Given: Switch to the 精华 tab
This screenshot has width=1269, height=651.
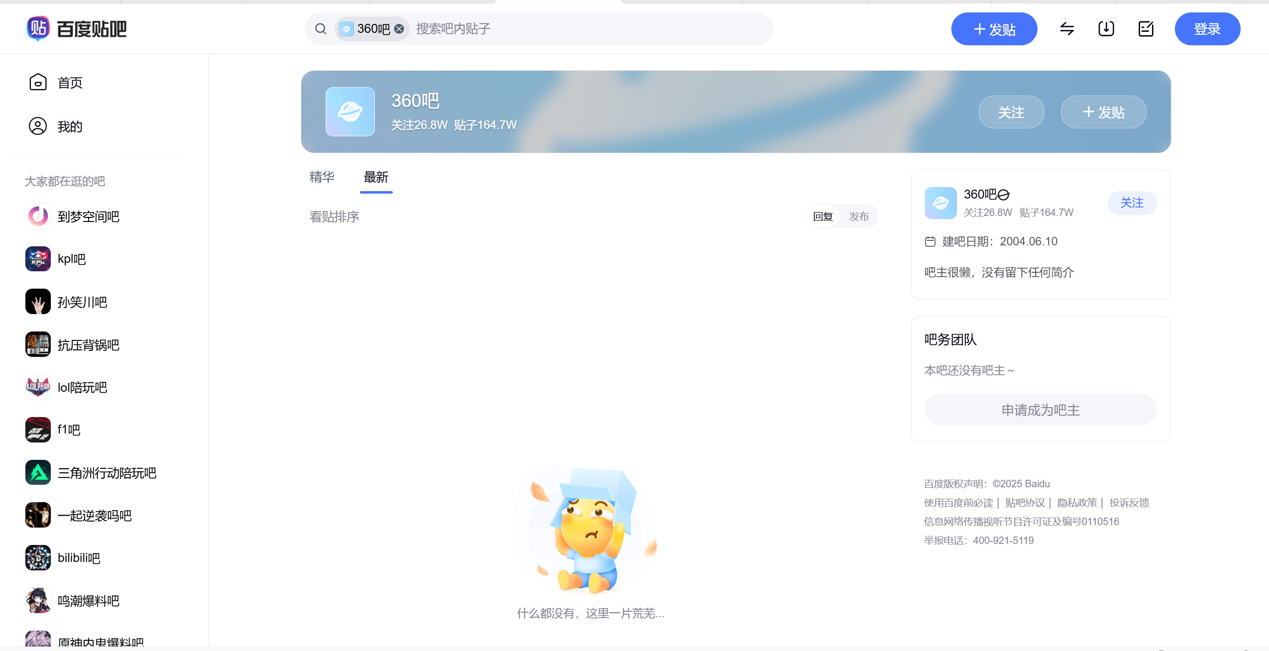Looking at the screenshot, I should [321, 177].
